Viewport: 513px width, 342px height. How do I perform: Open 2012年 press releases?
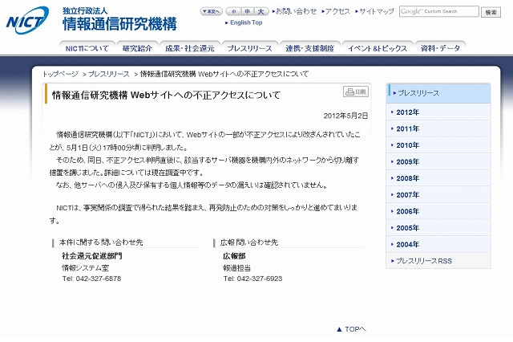click(x=438, y=112)
